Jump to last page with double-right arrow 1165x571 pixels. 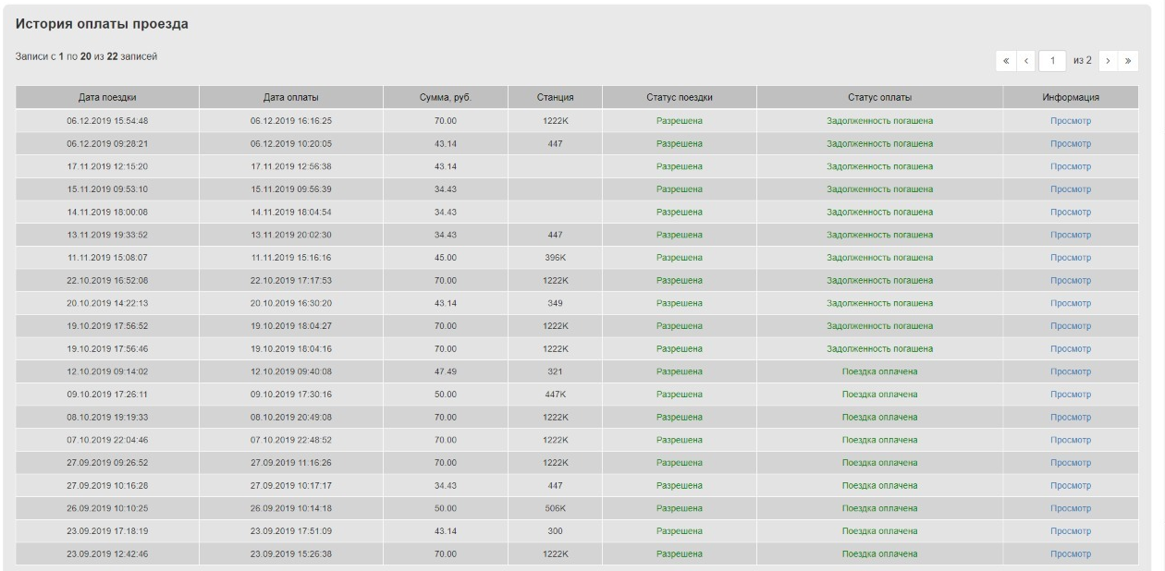(x=1128, y=60)
